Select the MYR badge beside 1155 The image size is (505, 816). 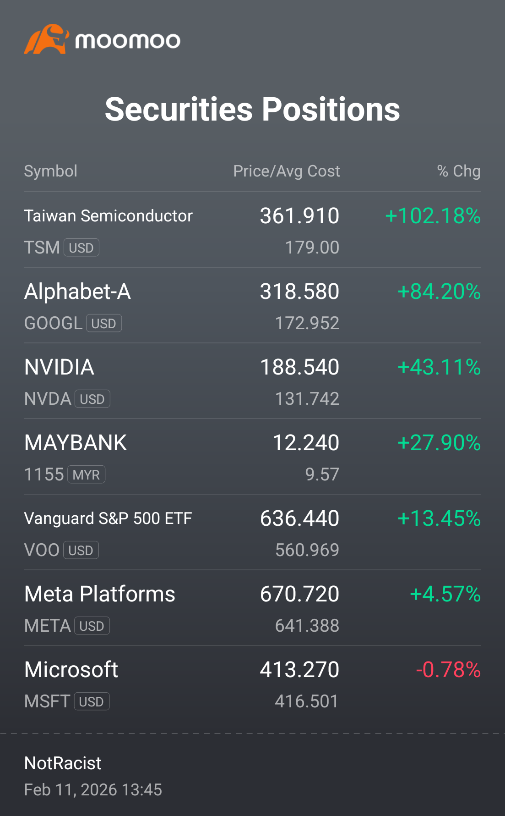[x=87, y=474]
